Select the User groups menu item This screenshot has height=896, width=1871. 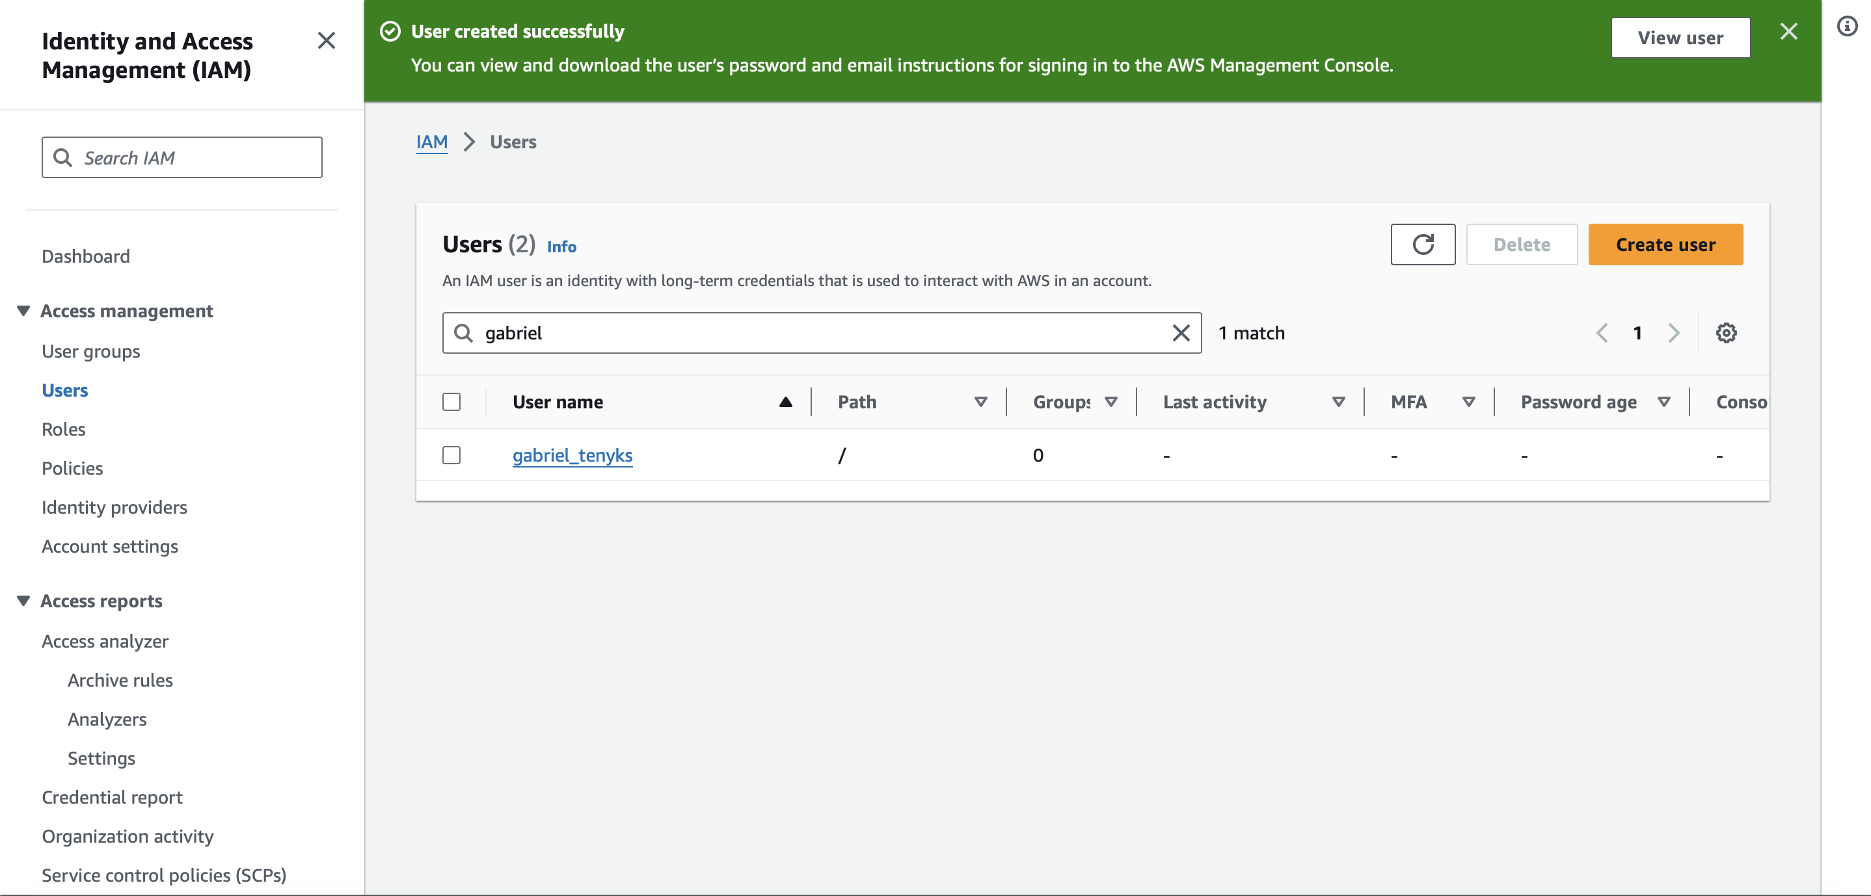tap(90, 350)
